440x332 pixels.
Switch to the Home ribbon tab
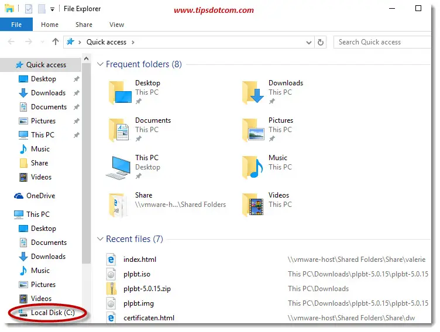(50, 25)
